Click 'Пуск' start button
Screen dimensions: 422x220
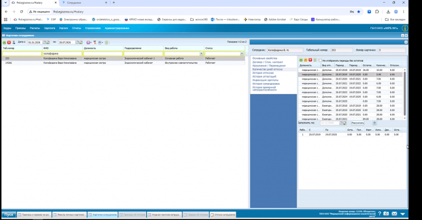click(9, 215)
